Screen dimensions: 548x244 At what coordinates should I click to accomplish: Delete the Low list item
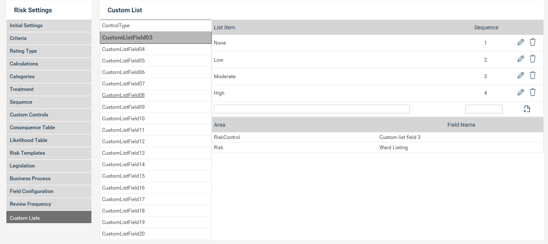click(533, 59)
